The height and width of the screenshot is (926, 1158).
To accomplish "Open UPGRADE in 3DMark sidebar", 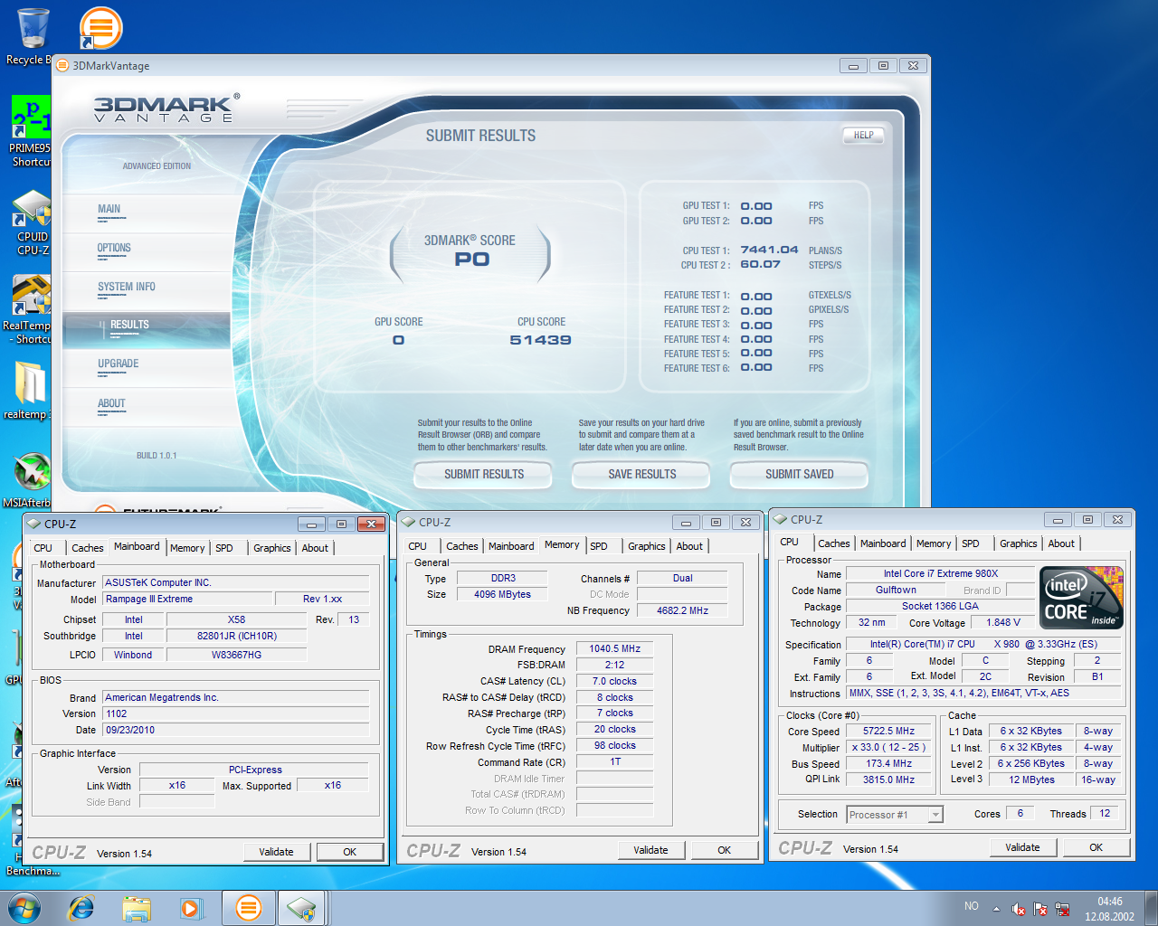I will tap(119, 364).
